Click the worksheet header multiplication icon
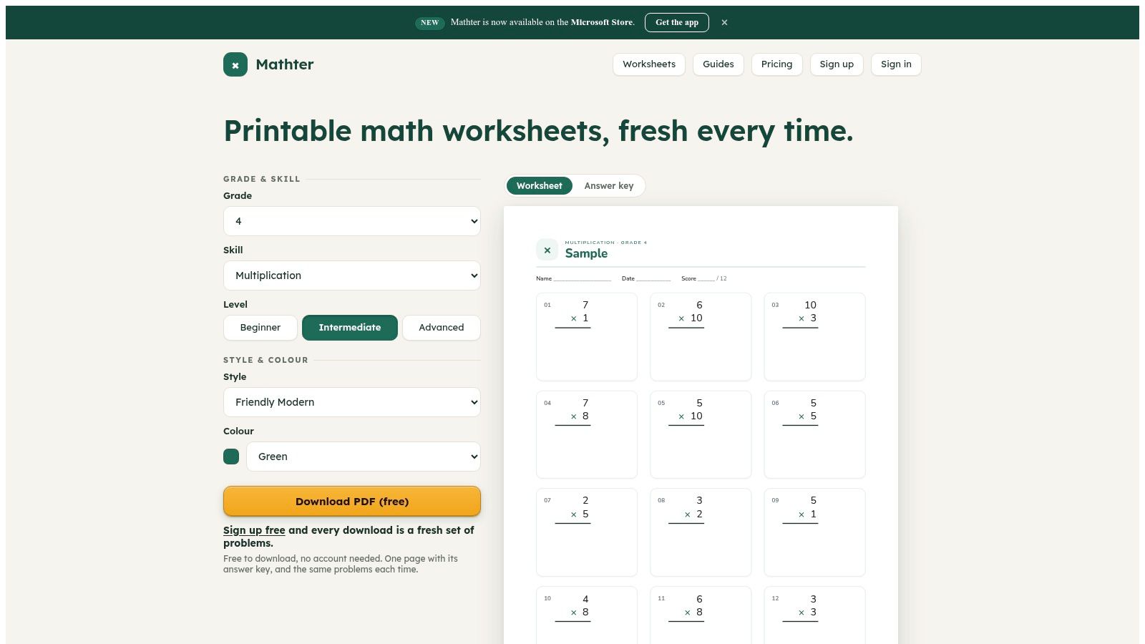Image resolution: width=1145 pixels, height=644 pixels. click(x=547, y=250)
